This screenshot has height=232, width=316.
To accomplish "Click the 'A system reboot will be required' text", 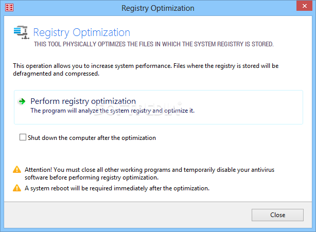I will [117, 188].
